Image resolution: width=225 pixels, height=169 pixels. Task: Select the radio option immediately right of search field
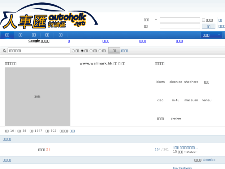click(x=73, y=51)
